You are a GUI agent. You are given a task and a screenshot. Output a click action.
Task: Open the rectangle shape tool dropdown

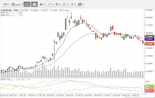(x=58, y=4)
